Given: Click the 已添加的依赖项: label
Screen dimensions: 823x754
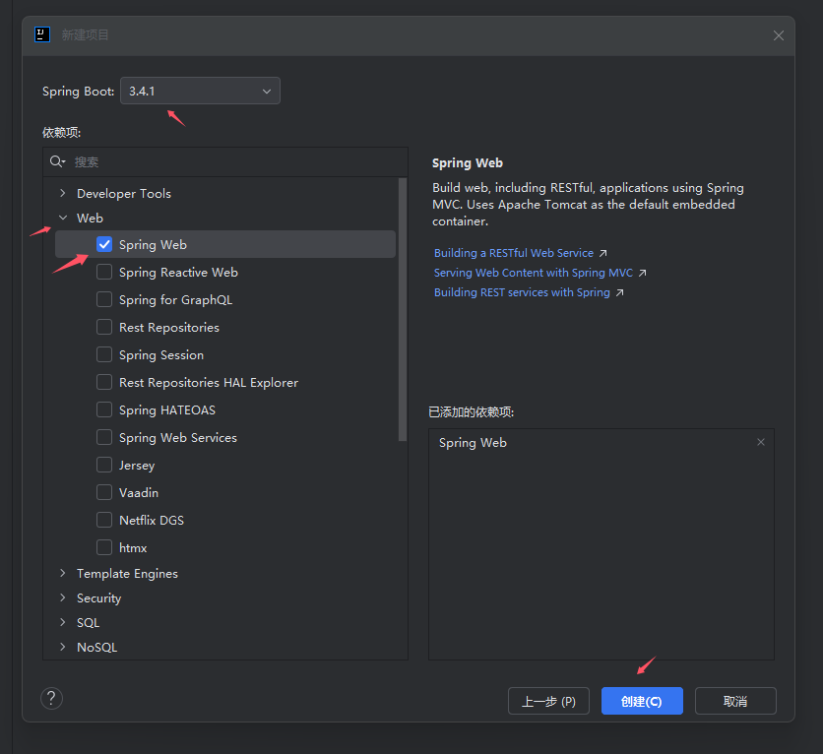Looking at the screenshot, I should tap(471, 412).
